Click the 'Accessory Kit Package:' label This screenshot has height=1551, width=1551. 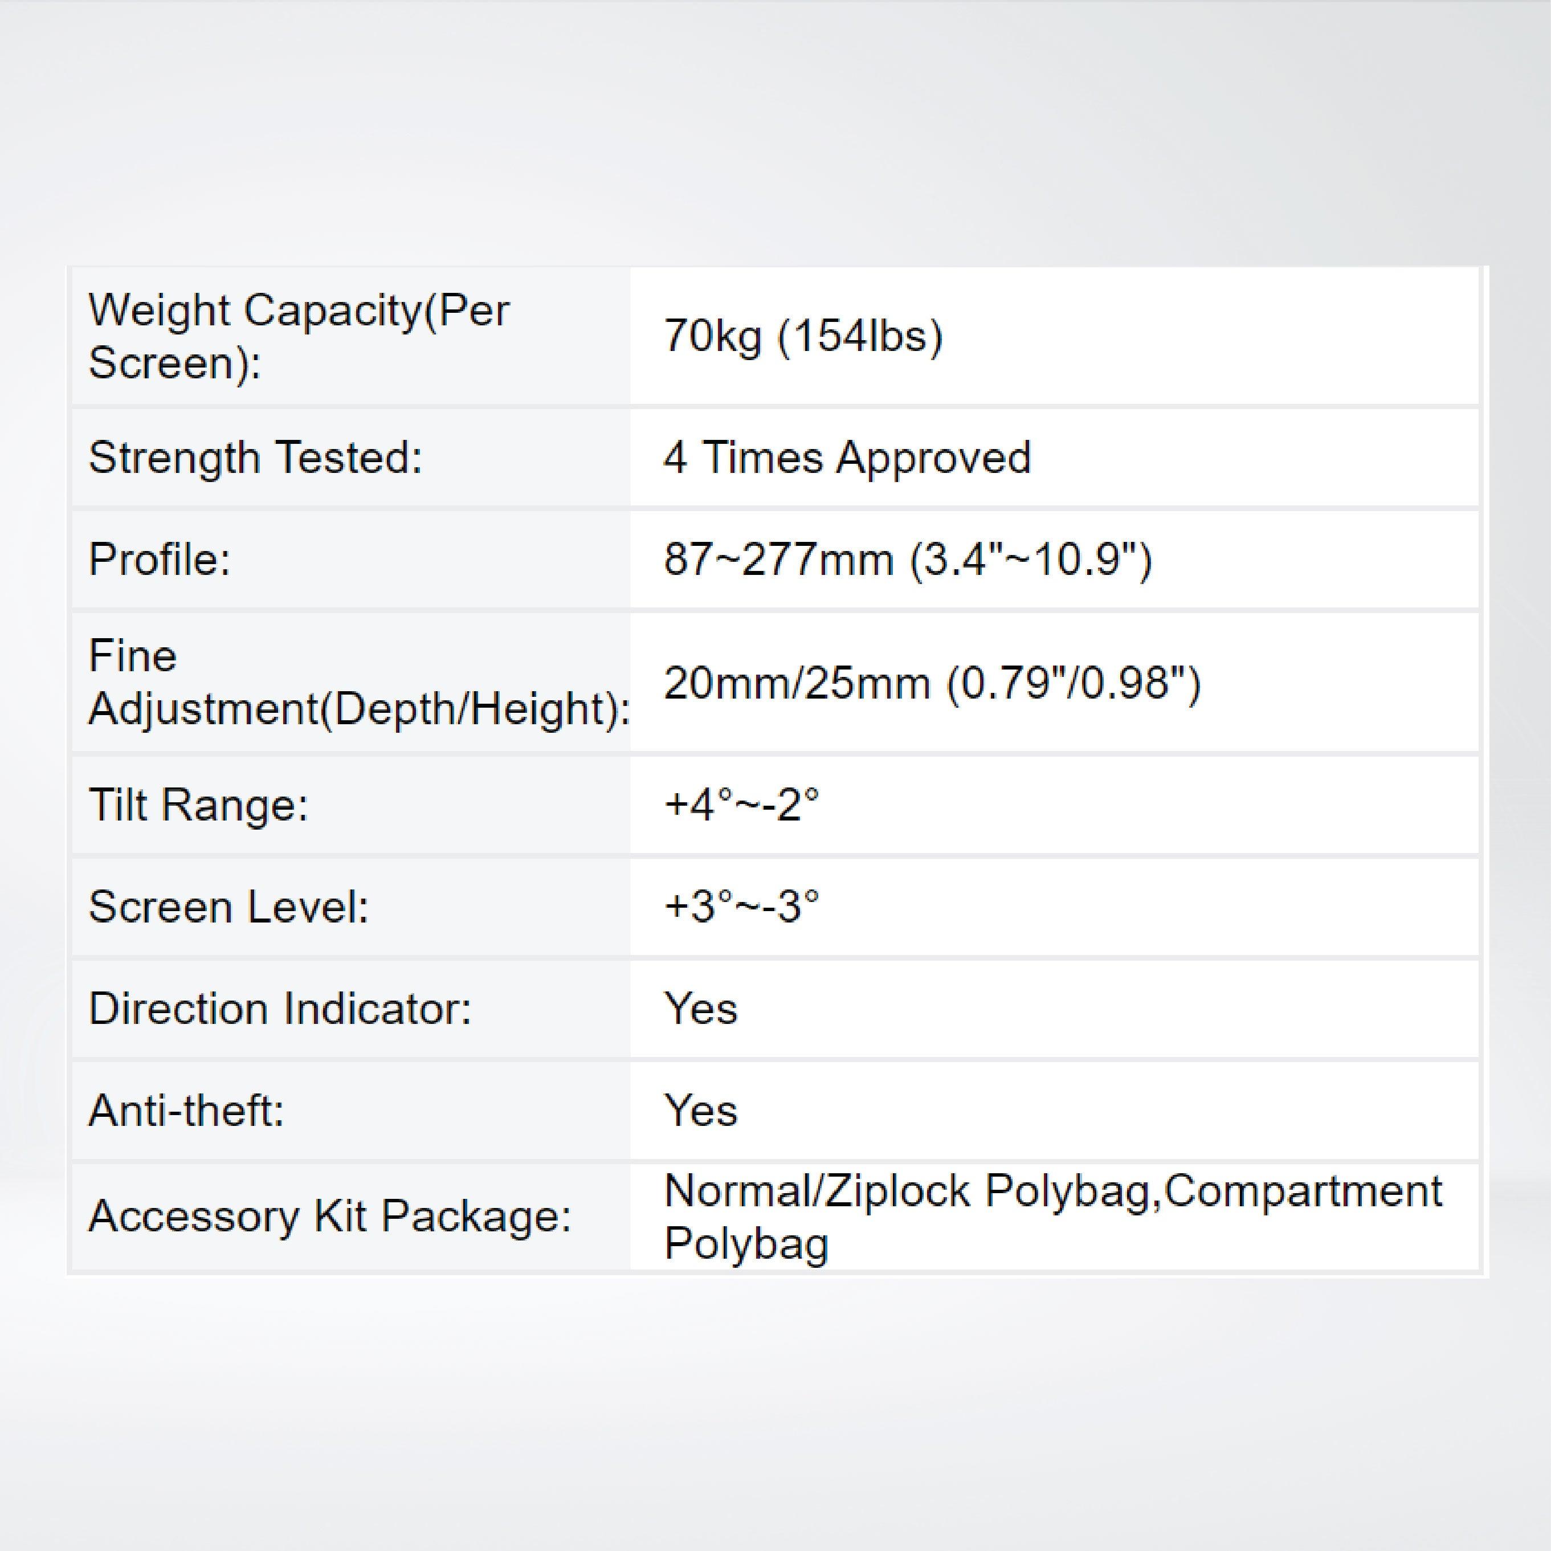[x=330, y=1215]
